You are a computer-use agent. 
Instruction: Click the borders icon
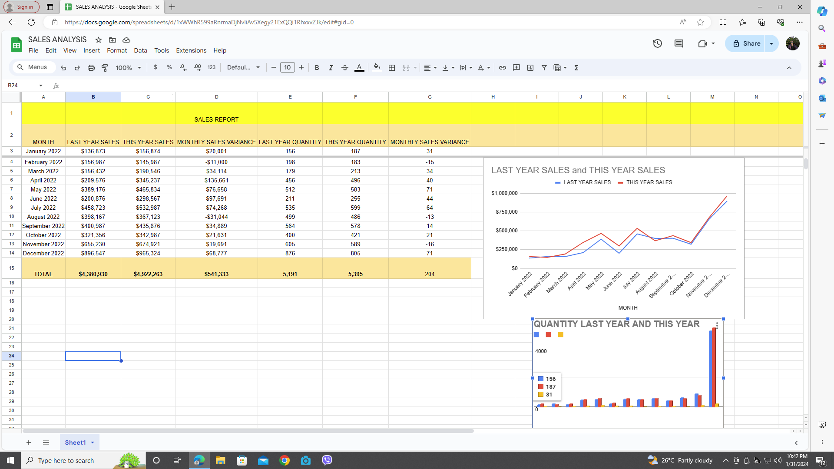coord(392,68)
